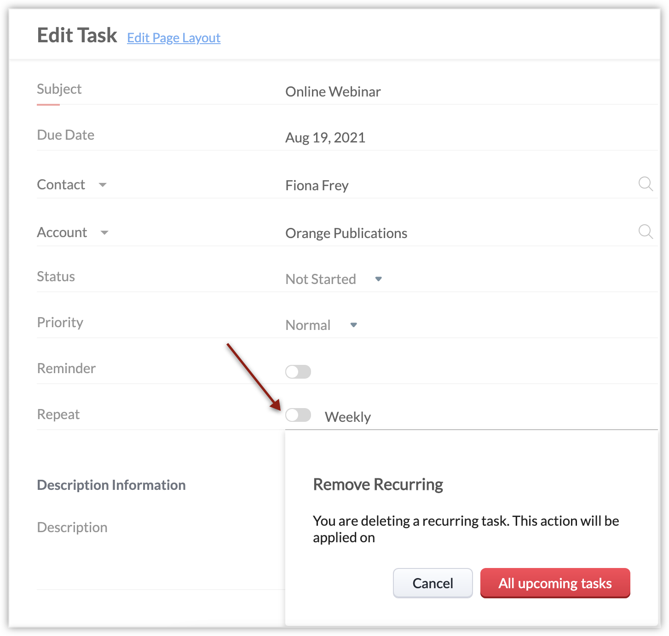
Task: Click the Contact lookup magnifier icon
Action: 646,184
